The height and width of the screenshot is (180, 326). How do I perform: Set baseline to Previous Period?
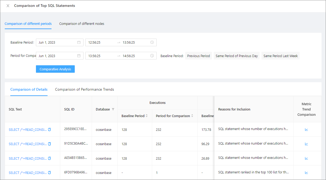(x=198, y=56)
